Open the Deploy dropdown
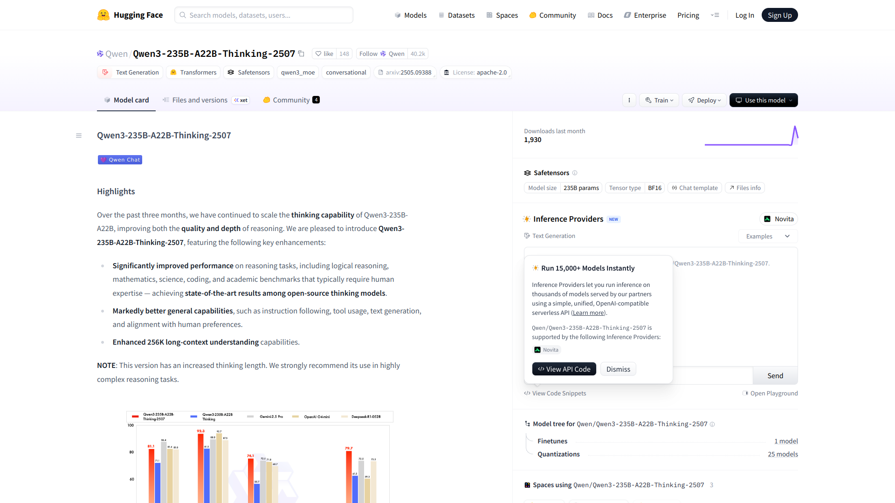 pos(704,100)
